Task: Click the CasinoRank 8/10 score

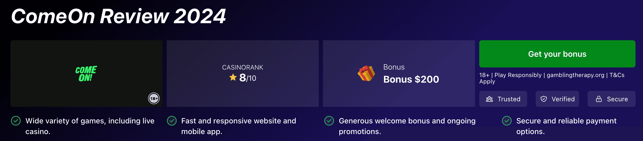Action: tap(248, 78)
